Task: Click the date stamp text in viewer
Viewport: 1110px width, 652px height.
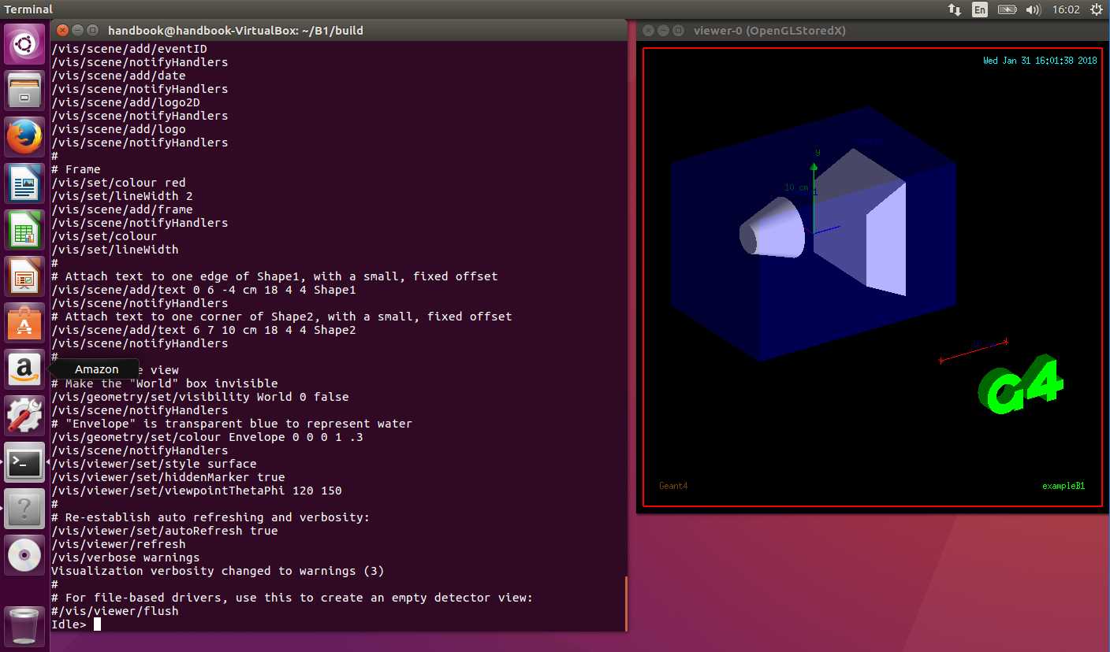Action: click(1040, 61)
